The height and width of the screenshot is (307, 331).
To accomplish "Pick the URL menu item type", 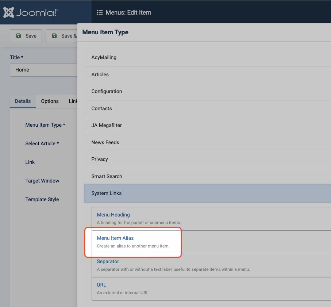I will (x=101, y=285).
